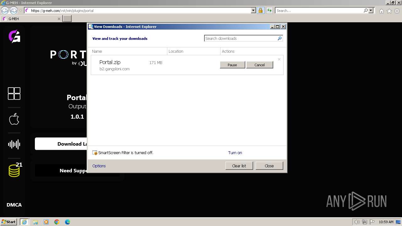Click the search downloads magnifier icon

280,38
